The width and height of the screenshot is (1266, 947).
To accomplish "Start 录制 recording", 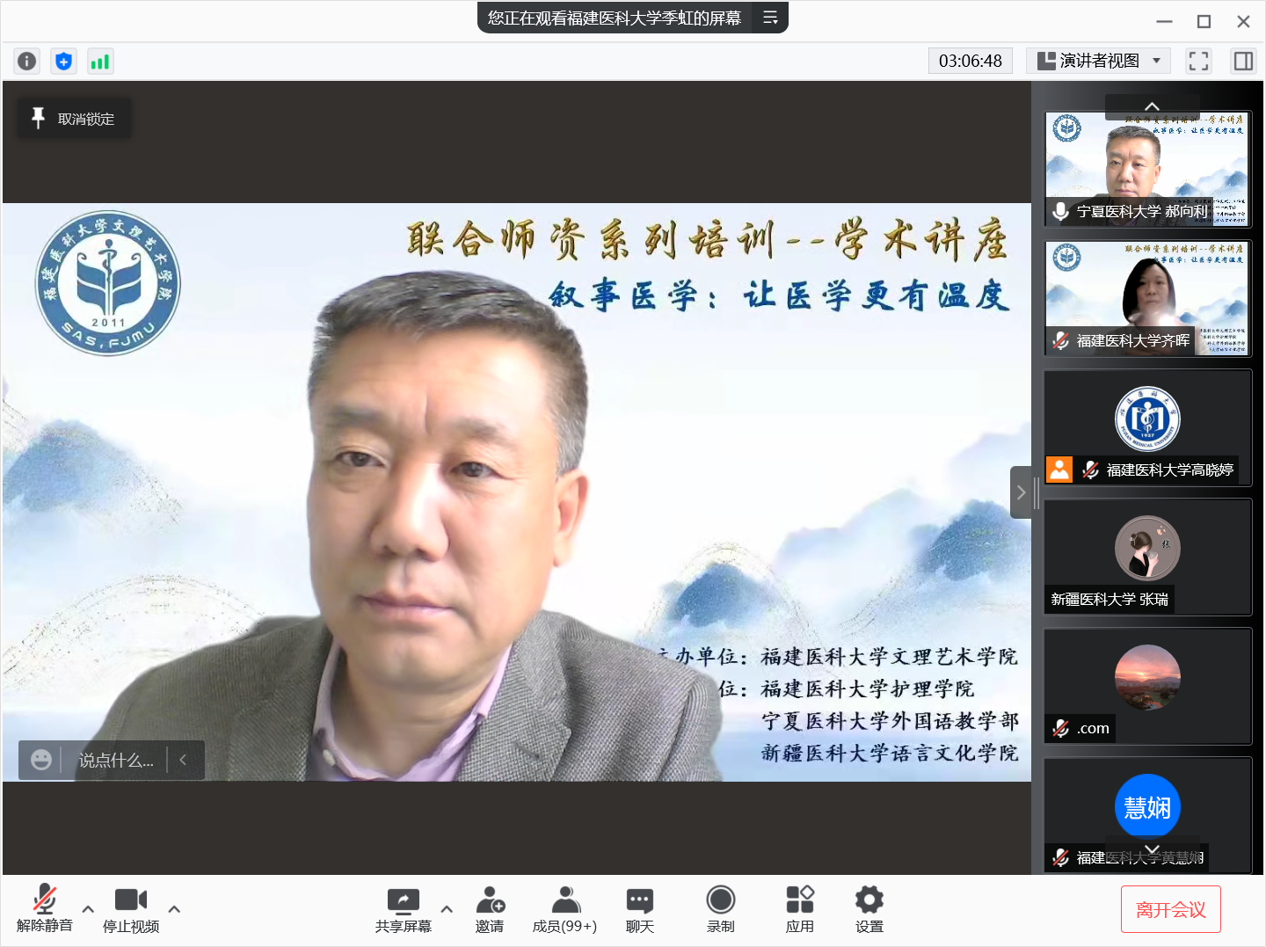I will (x=720, y=909).
